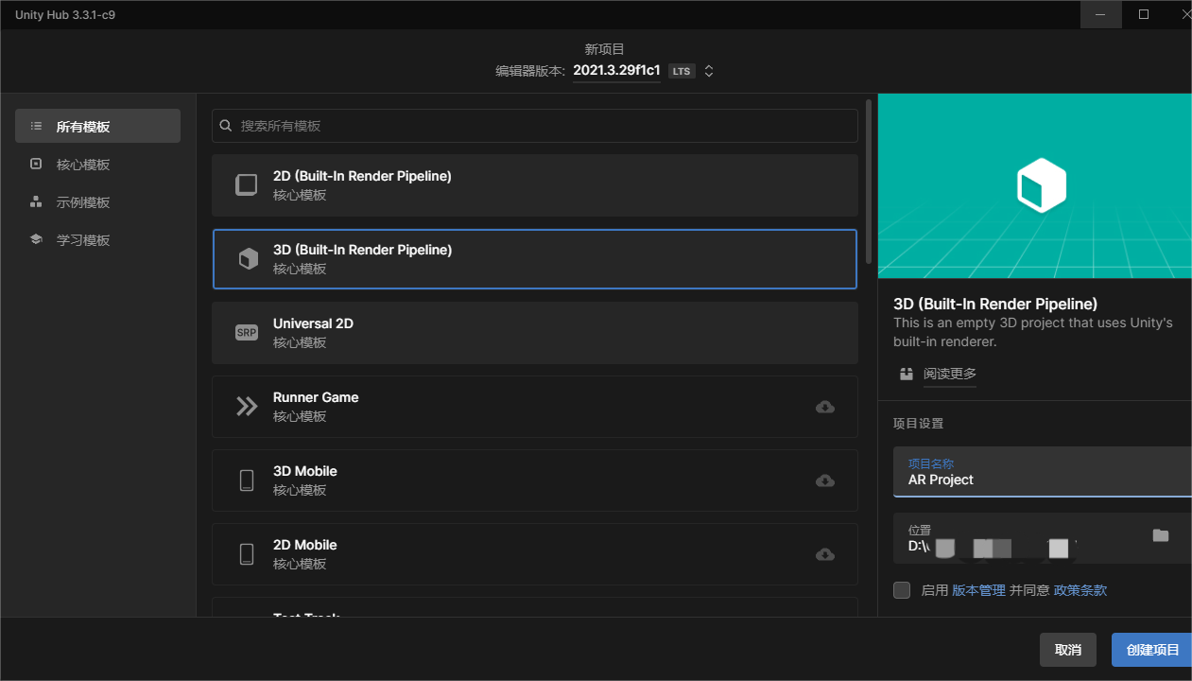1192x681 pixels.
Task: Select 核心模板 category
Action: click(97, 164)
